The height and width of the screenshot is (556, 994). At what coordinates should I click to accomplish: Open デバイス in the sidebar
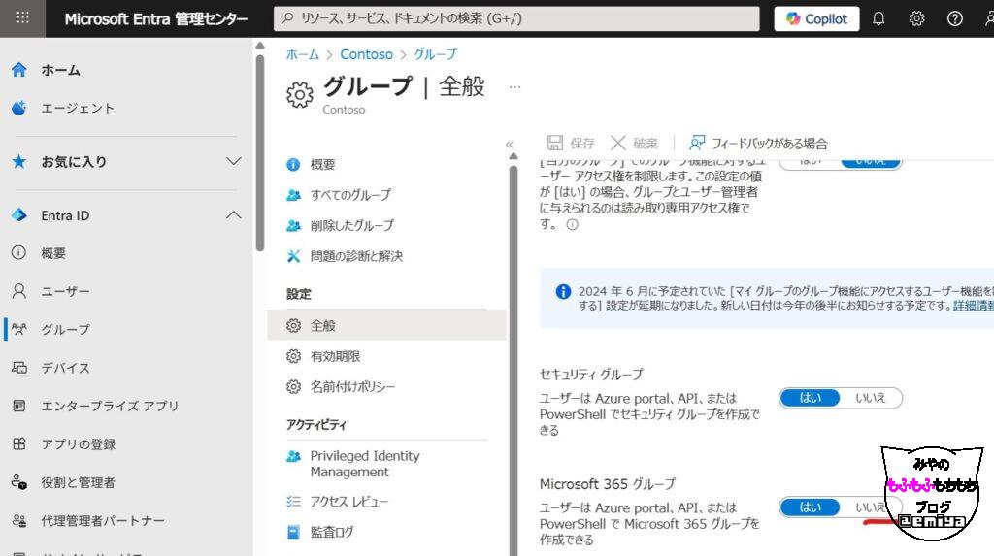pyautogui.click(x=65, y=368)
